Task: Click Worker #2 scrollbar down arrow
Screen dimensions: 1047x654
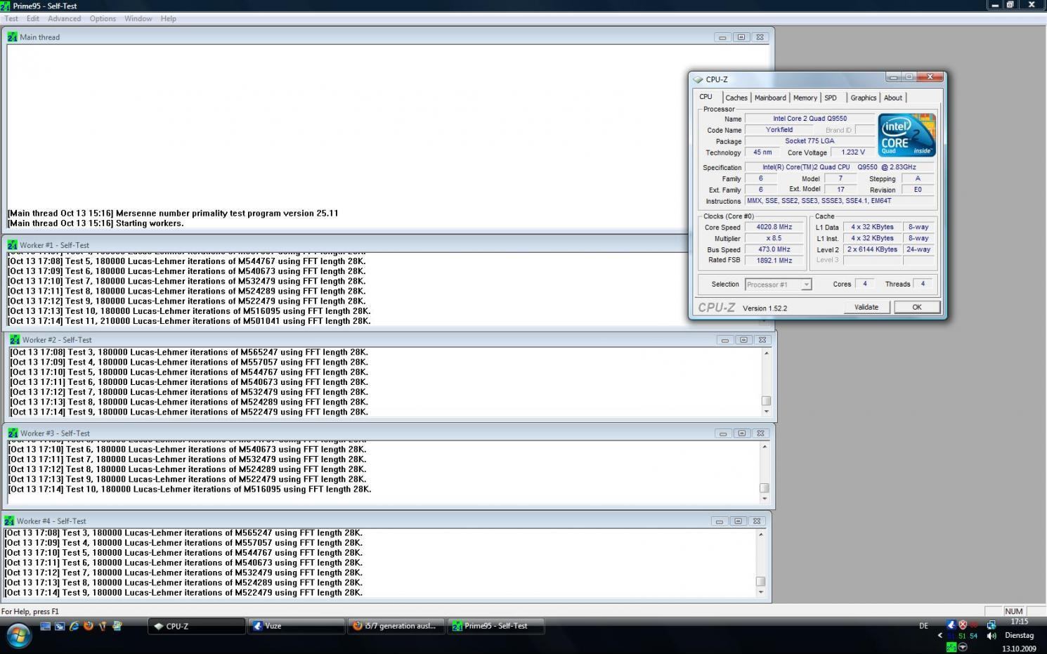Action: (x=766, y=412)
